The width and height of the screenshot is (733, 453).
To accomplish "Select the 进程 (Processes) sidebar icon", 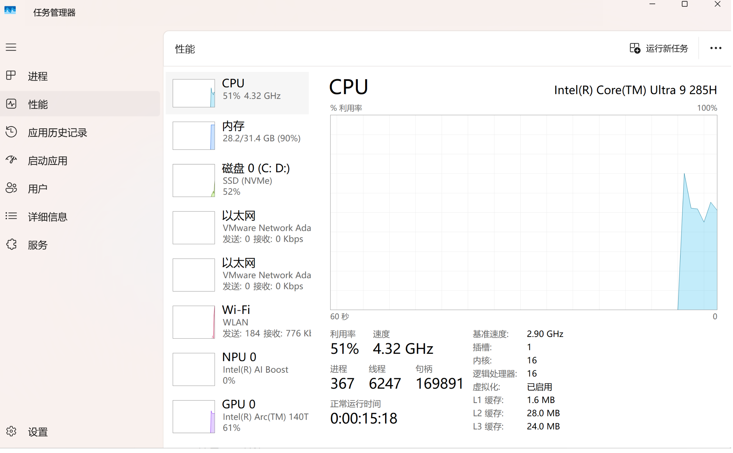I will [x=11, y=75].
